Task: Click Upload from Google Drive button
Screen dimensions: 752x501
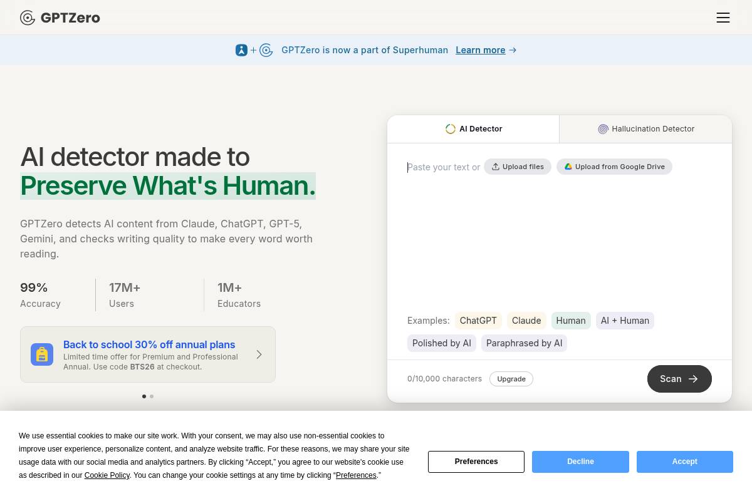Action: [614, 167]
